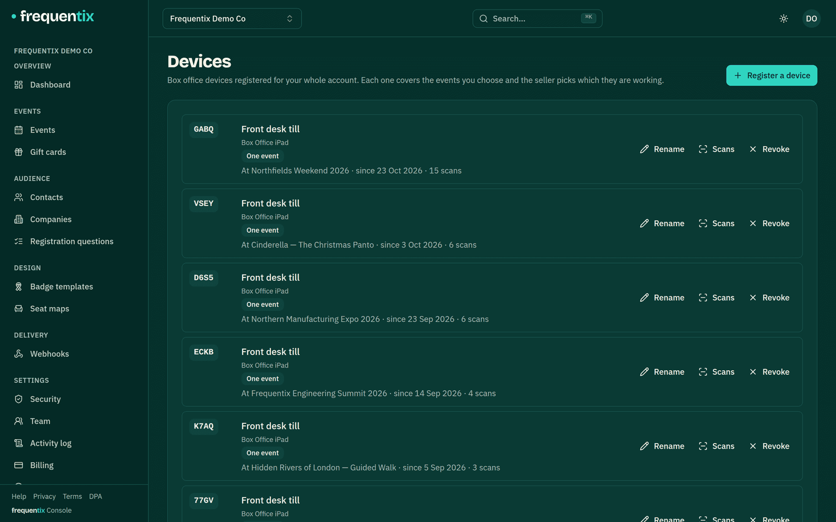Click the Security shield icon
The height and width of the screenshot is (522, 836).
pyautogui.click(x=19, y=399)
